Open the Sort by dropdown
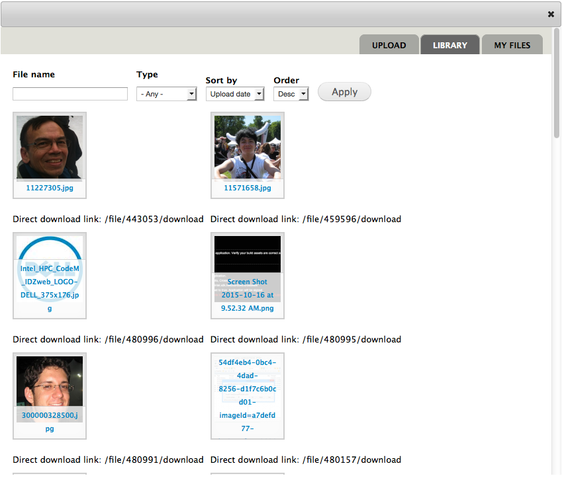This screenshot has width=562, height=478. 235,94
